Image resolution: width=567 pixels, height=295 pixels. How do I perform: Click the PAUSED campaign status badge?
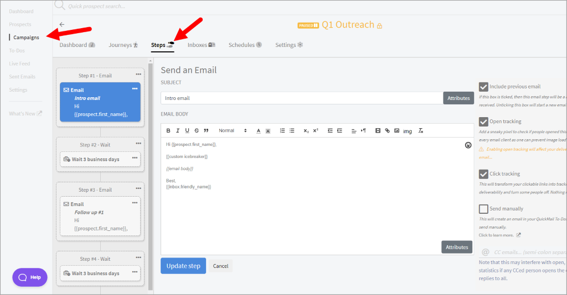308,25
